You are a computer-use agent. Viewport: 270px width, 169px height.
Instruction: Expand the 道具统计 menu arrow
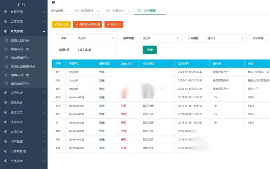click(44, 103)
